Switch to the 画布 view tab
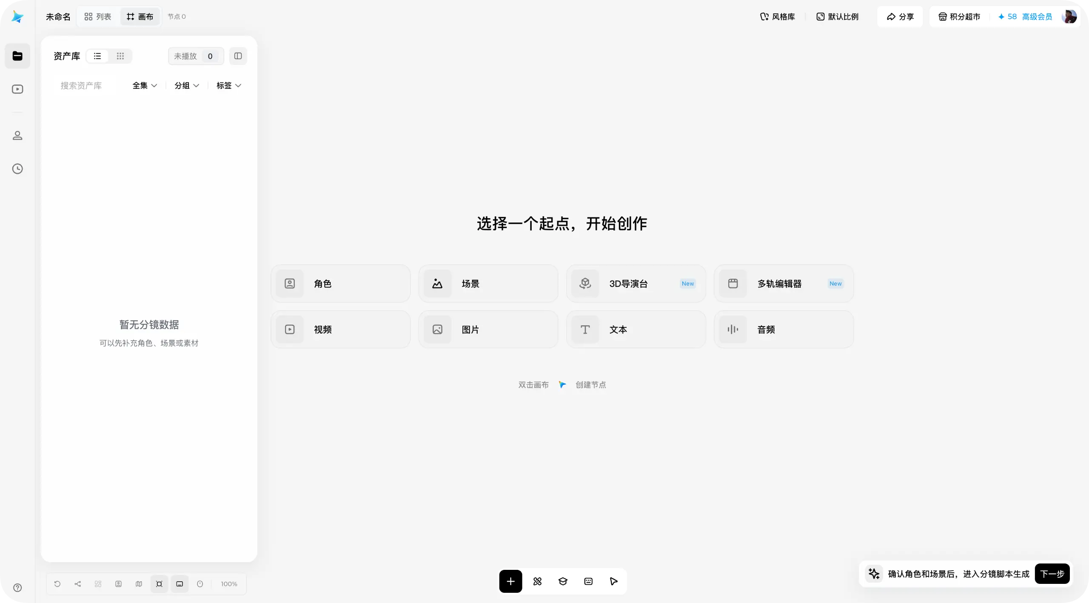The image size is (1089, 603). pyautogui.click(x=140, y=17)
